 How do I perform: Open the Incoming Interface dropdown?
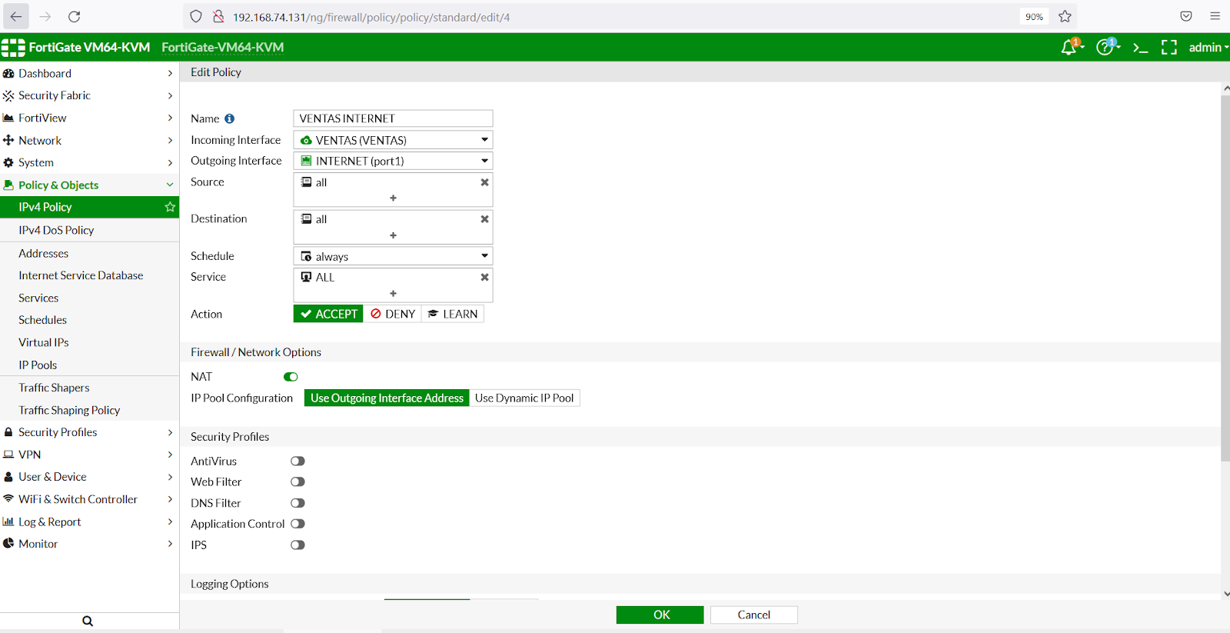click(393, 140)
